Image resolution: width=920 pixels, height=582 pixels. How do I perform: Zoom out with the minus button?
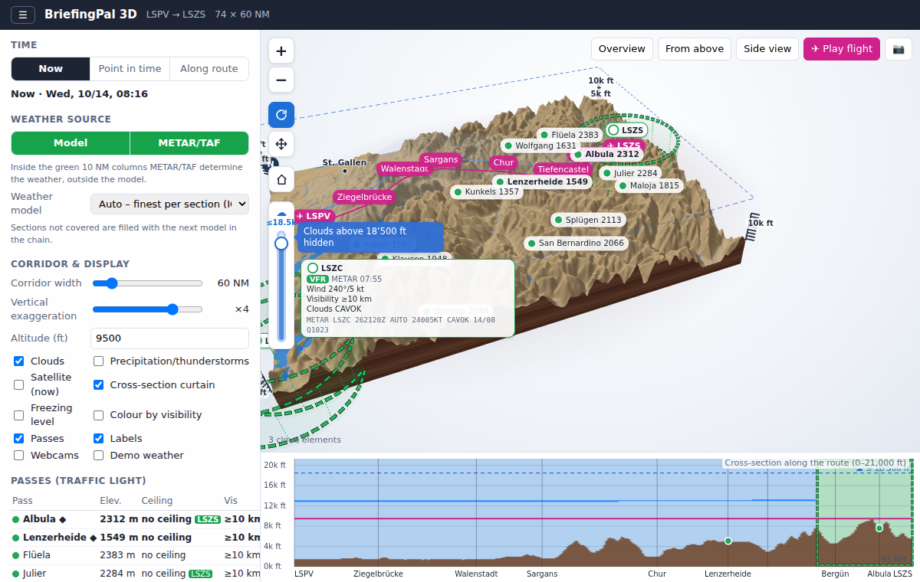(x=281, y=80)
